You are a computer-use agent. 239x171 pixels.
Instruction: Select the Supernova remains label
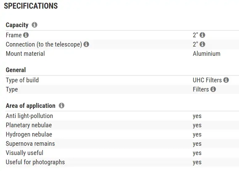coord(30,144)
